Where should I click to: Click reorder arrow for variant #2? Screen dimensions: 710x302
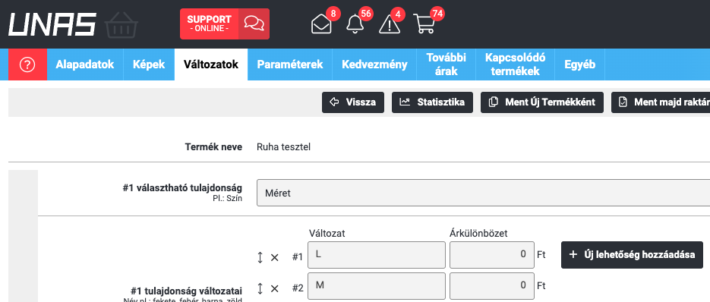[260, 288]
